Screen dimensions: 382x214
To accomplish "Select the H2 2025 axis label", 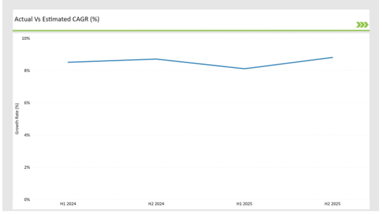I will click(332, 204).
